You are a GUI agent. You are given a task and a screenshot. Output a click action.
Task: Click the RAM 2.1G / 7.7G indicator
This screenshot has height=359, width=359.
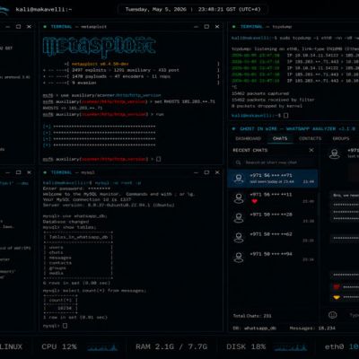[x=171, y=346]
